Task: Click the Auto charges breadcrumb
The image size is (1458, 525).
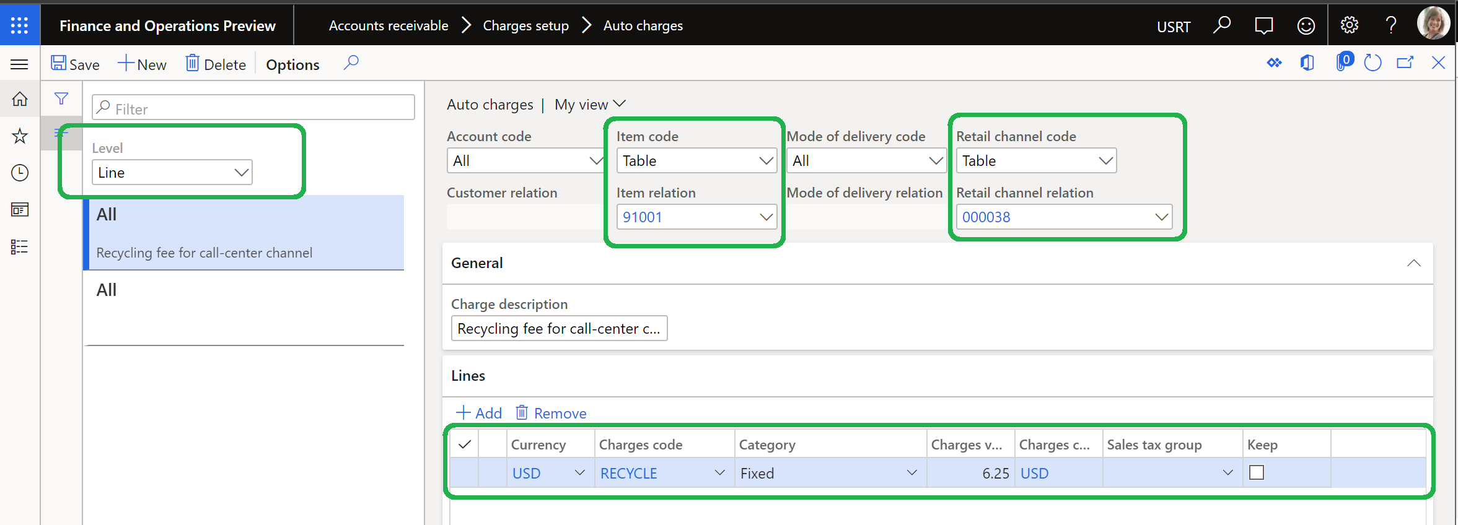Action: 643,25
